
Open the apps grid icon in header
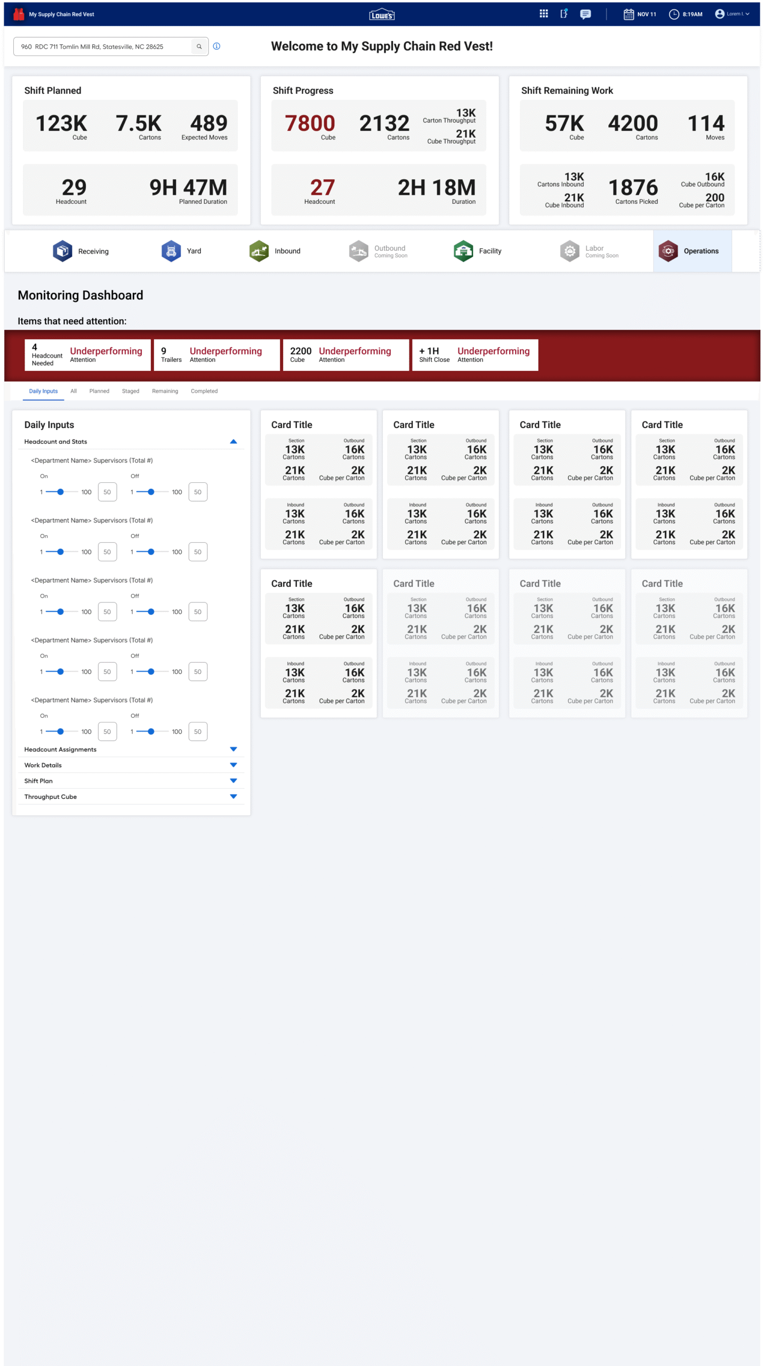coord(543,14)
